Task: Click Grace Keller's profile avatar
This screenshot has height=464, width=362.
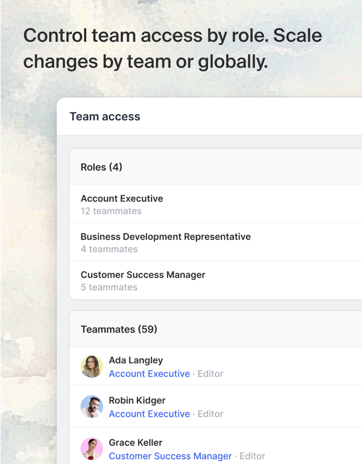Action: pos(92,449)
